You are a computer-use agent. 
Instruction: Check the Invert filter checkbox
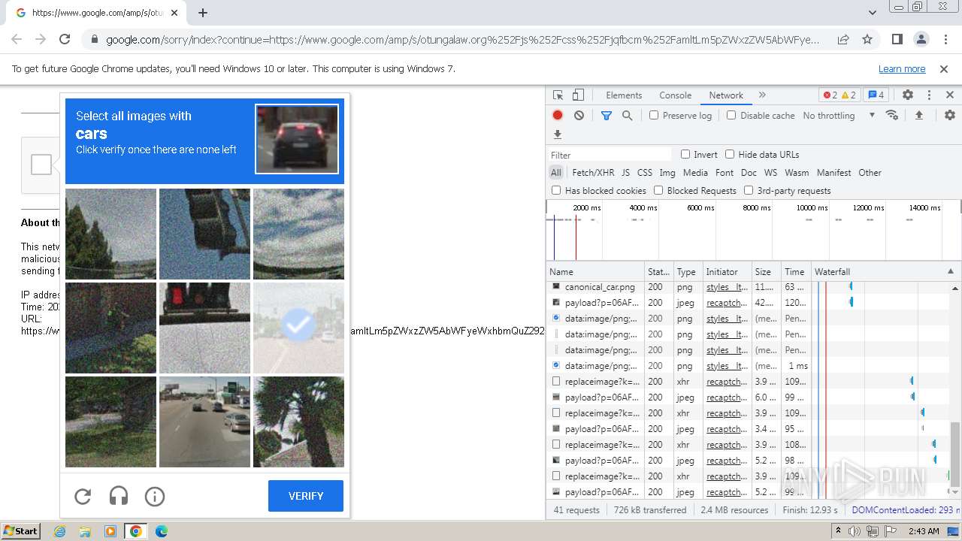click(685, 154)
